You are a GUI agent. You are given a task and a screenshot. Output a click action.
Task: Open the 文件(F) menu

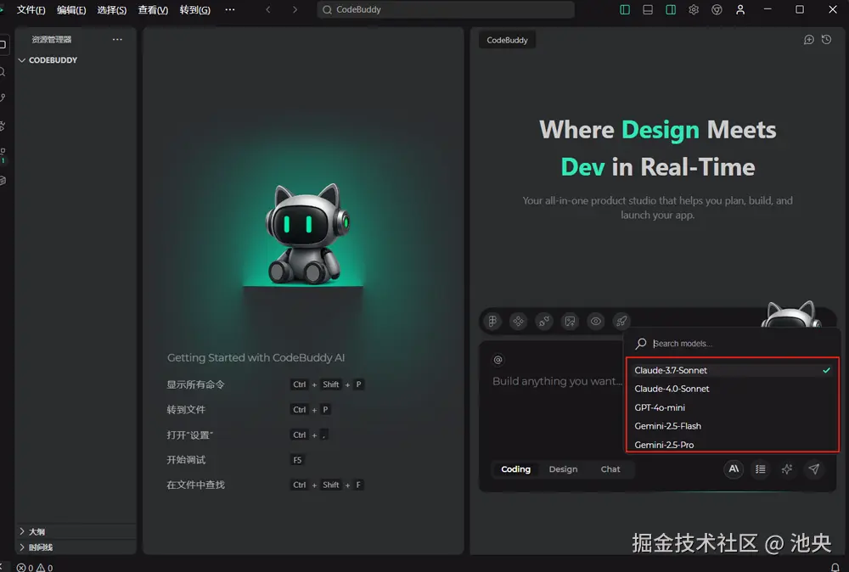coord(31,9)
